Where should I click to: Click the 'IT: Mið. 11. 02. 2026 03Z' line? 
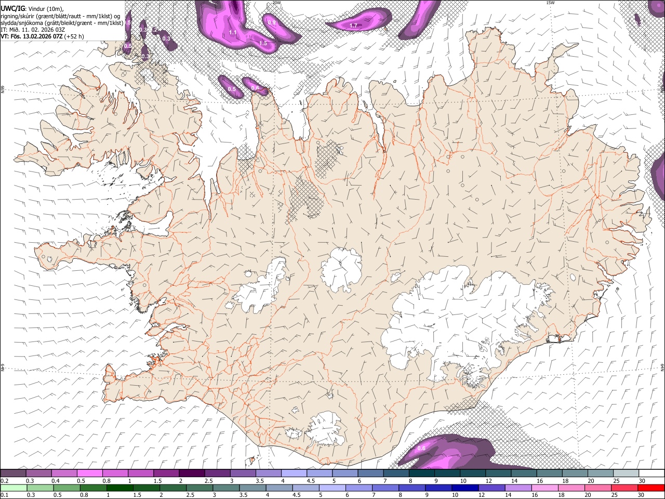coord(33,30)
